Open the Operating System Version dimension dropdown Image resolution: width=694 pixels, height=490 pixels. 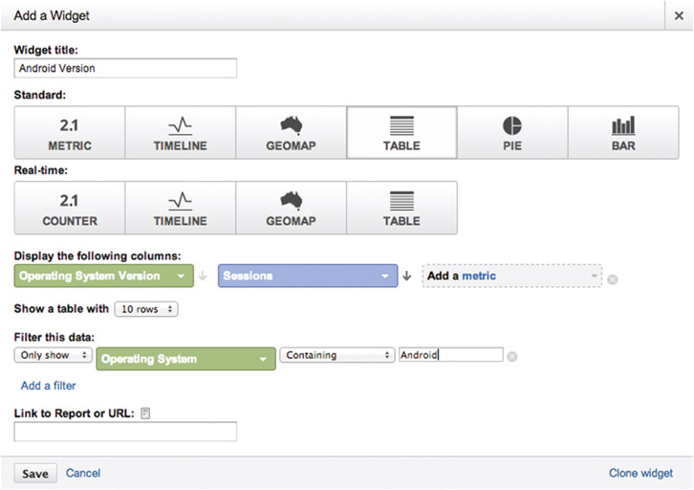103,276
